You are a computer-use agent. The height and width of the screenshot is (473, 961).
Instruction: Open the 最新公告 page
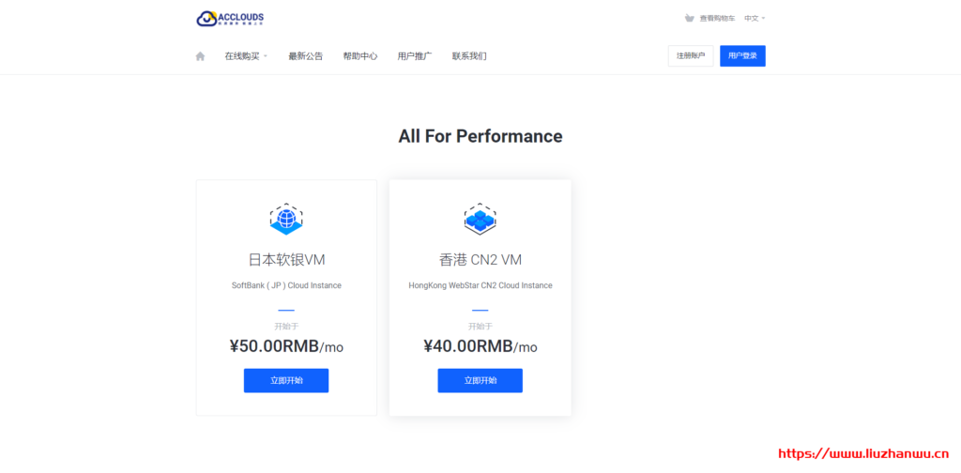click(305, 56)
